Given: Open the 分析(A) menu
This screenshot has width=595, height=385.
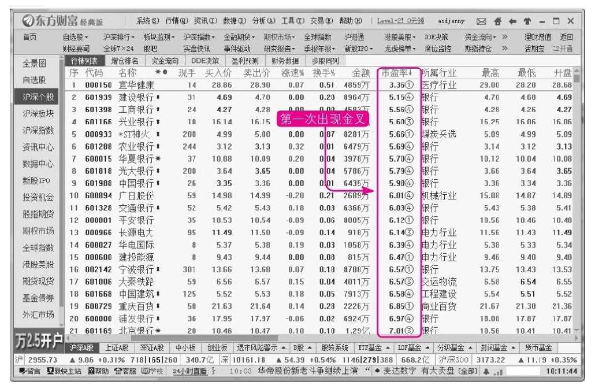Looking at the screenshot, I should (x=263, y=21).
